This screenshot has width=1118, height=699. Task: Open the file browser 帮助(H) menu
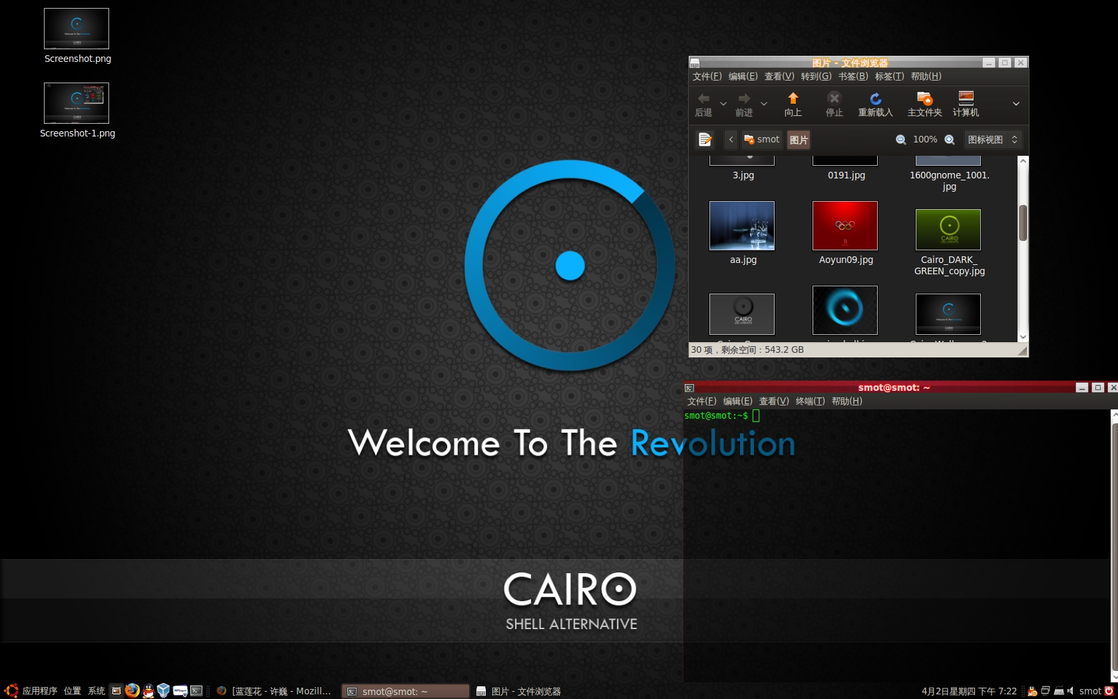pos(926,77)
